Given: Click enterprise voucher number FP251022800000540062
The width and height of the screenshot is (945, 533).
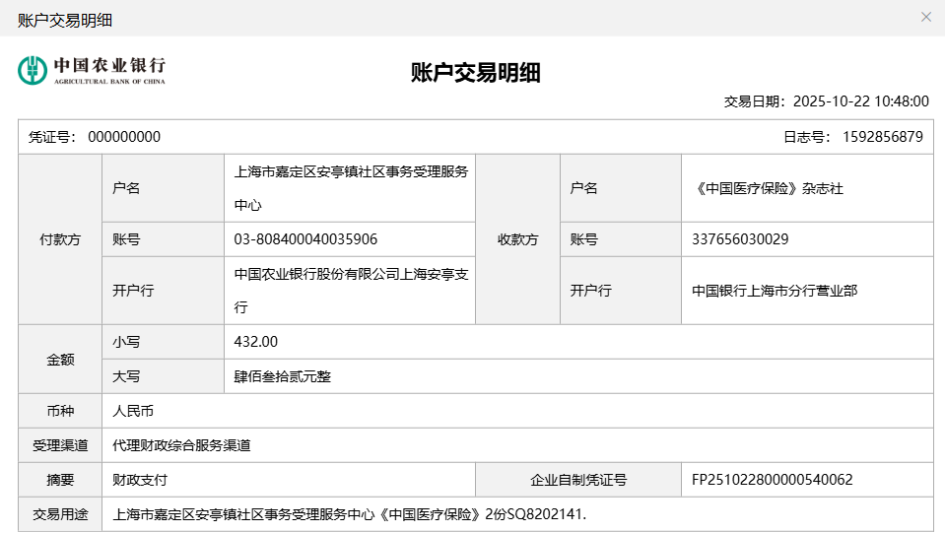Looking at the screenshot, I should 773,480.
